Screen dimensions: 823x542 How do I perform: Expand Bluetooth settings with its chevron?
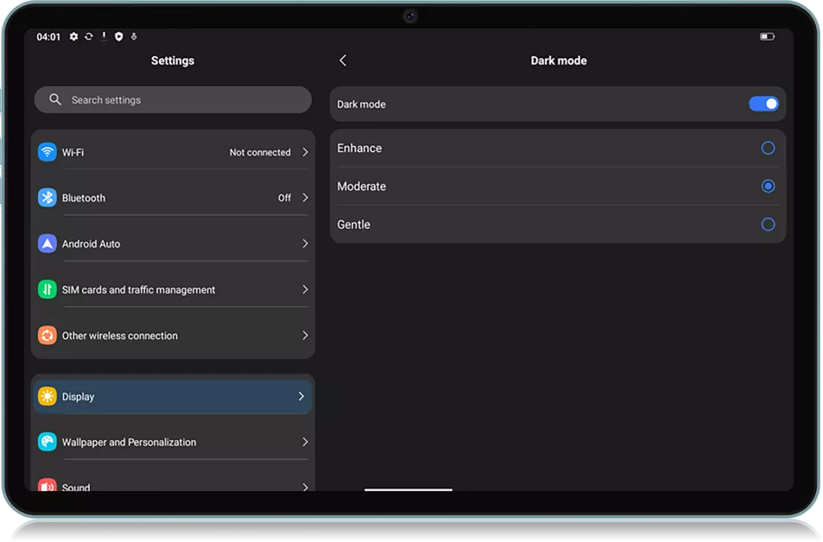pos(305,198)
